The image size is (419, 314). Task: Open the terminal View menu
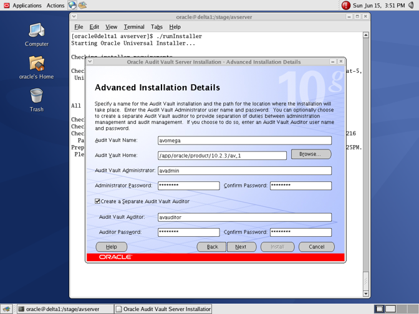coord(111,27)
